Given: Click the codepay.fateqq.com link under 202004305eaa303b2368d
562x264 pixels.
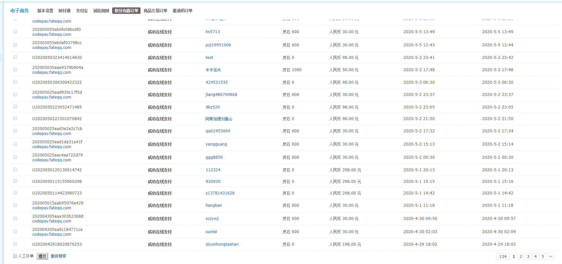Looking at the screenshot, I should tap(52, 221).
